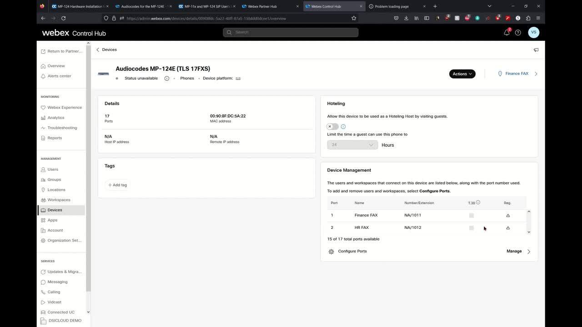Click the status unavailable info icon
This screenshot has height=327, width=582.
(x=167, y=79)
